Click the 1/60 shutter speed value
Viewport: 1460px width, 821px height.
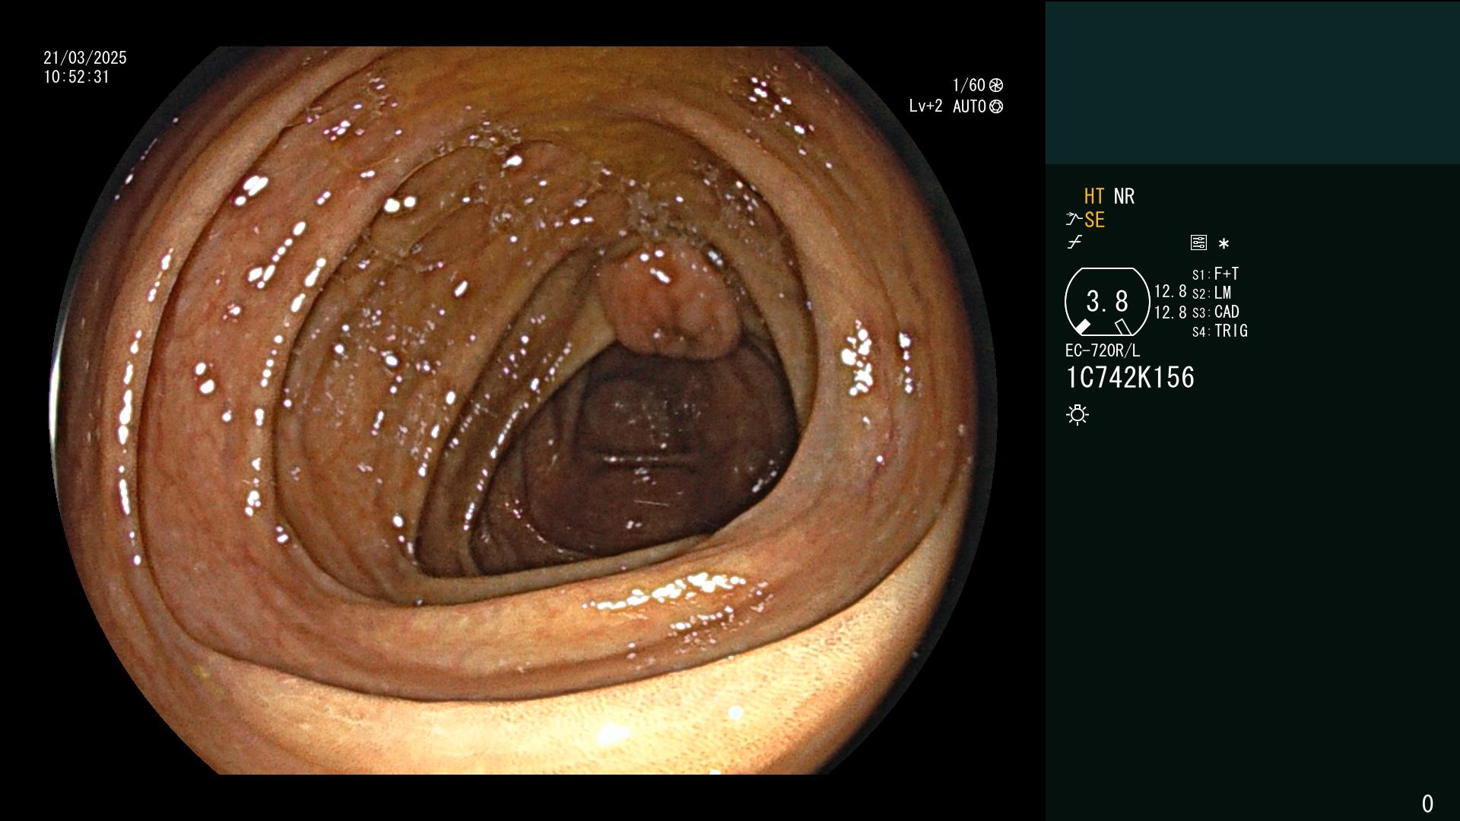coord(969,85)
